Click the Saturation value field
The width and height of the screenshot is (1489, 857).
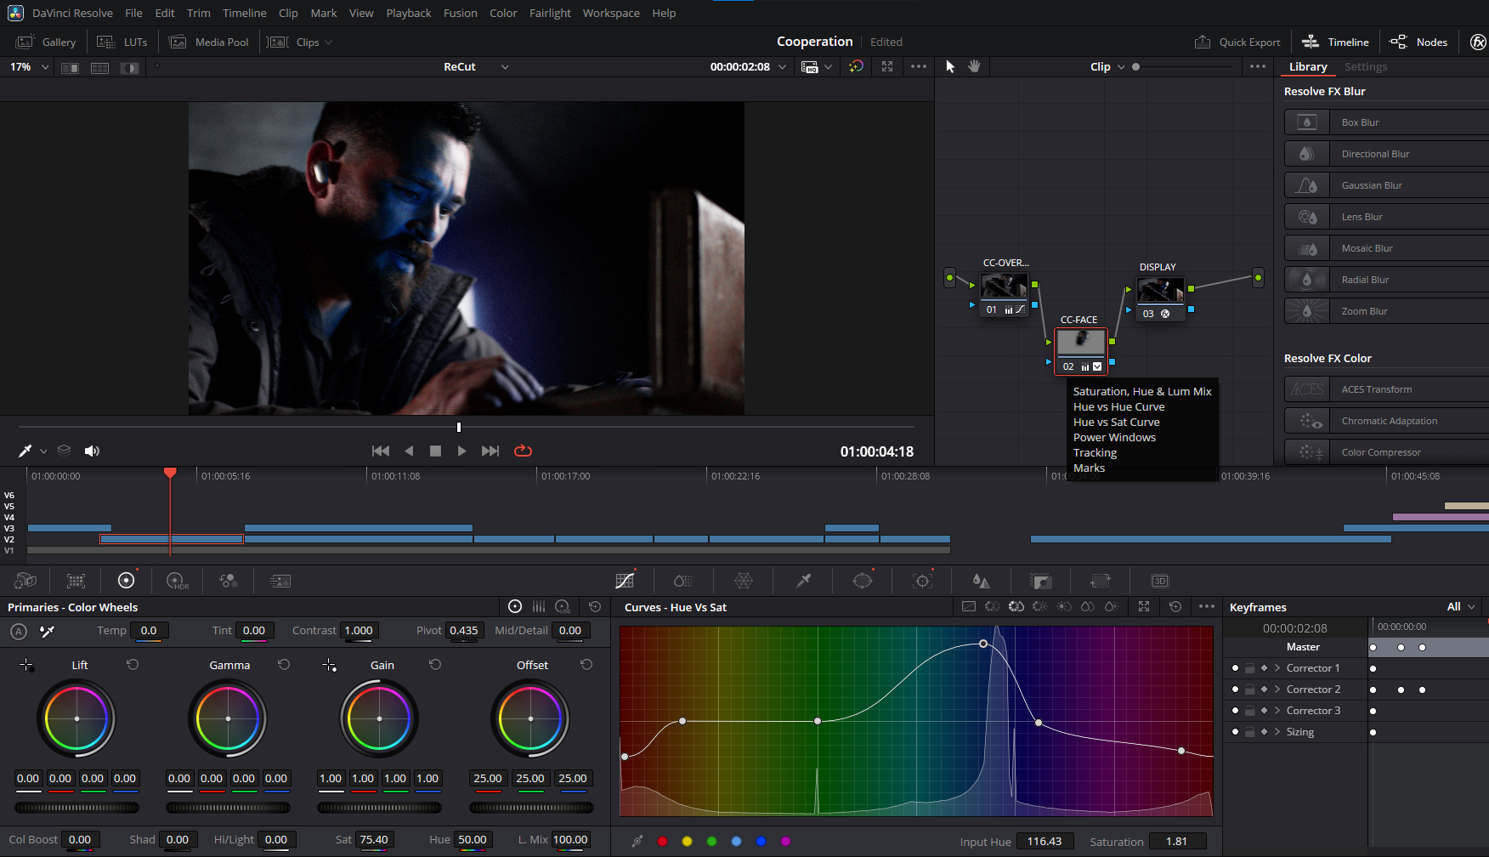point(1177,842)
